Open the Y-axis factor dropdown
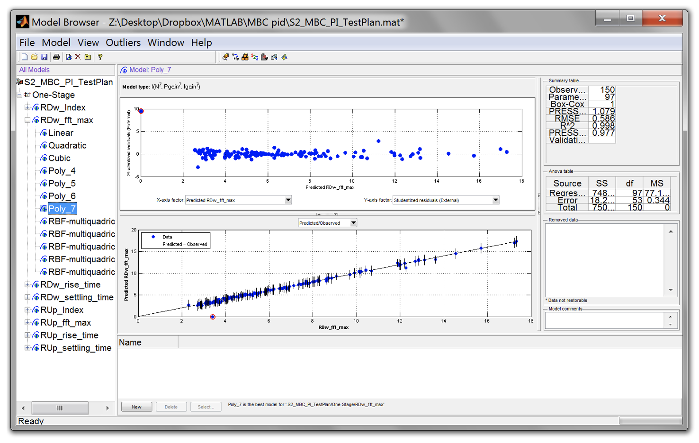The image size is (699, 443). click(496, 200)
